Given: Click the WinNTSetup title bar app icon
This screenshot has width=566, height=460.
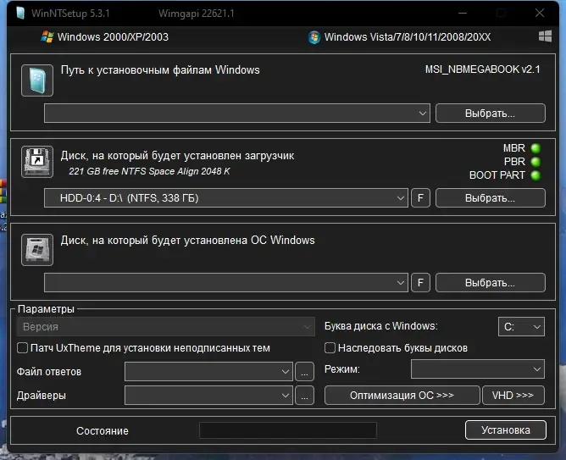Looking at the screenshot, I should coord(20,13).
